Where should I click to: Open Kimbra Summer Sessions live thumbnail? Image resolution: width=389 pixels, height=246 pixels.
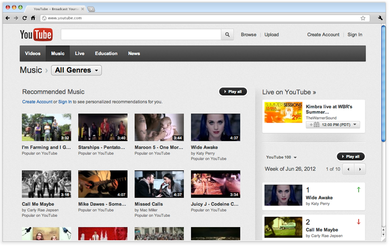click(x=283, y=113)
